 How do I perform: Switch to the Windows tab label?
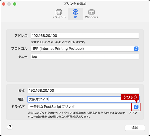[91, 17]
